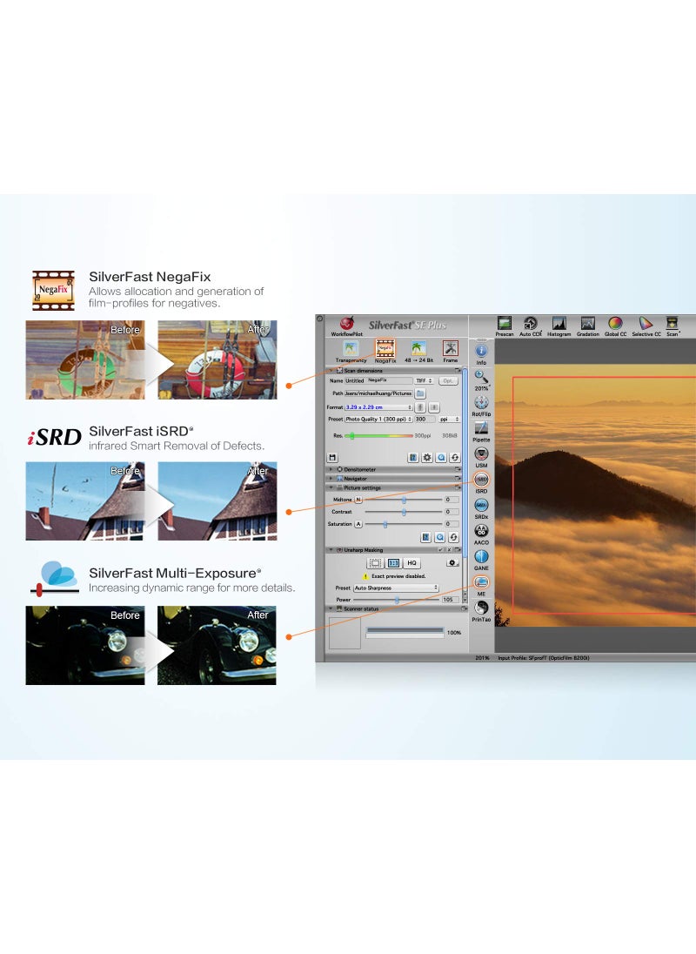Click the Saturation slider

(403, 524)
